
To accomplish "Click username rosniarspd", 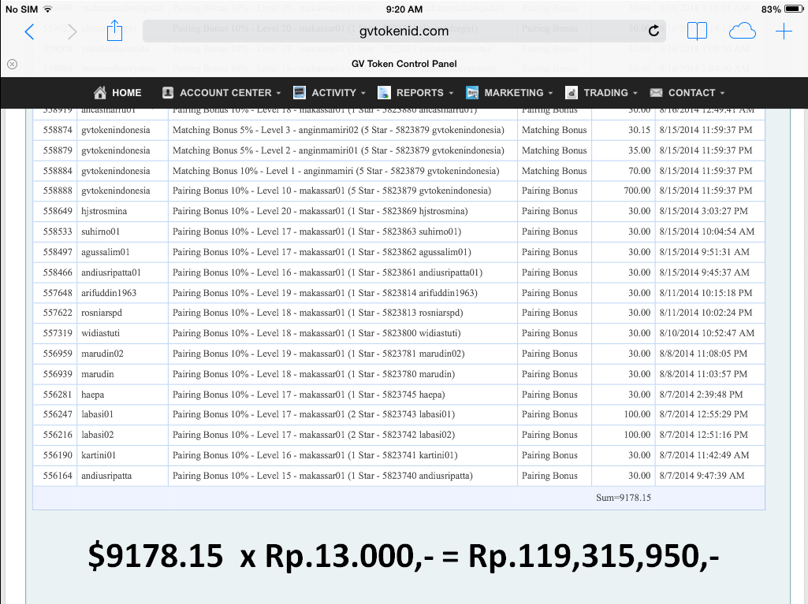I will point(102,313).
